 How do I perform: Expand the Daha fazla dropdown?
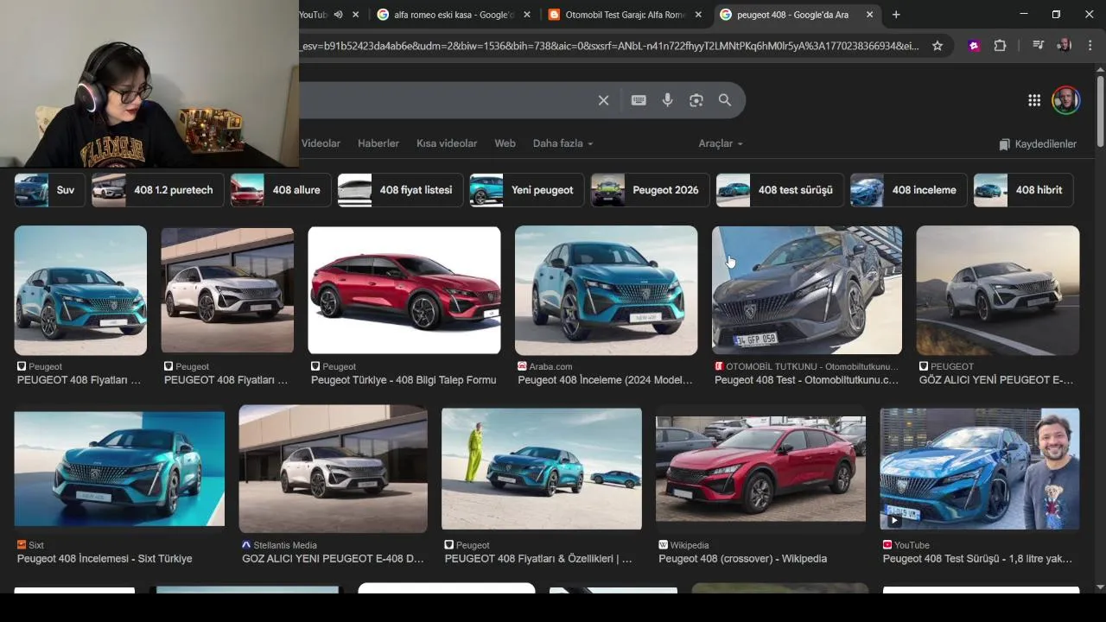click(x=563, y=143)
